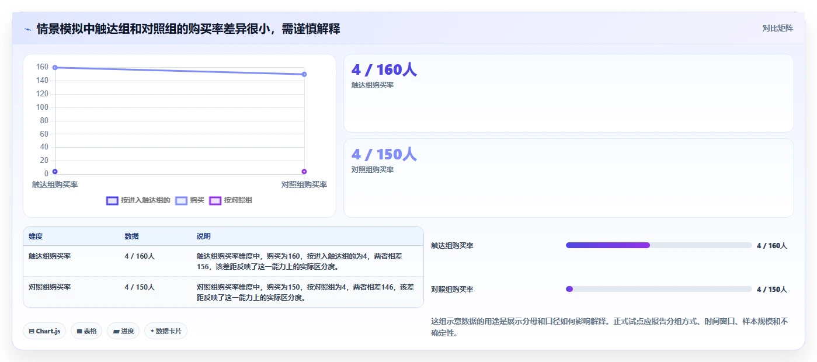Image resolution: width=817 pixels, height=362 pixels.
Task: Click the 4 / 150人 table cell
Action: [140, 287]
